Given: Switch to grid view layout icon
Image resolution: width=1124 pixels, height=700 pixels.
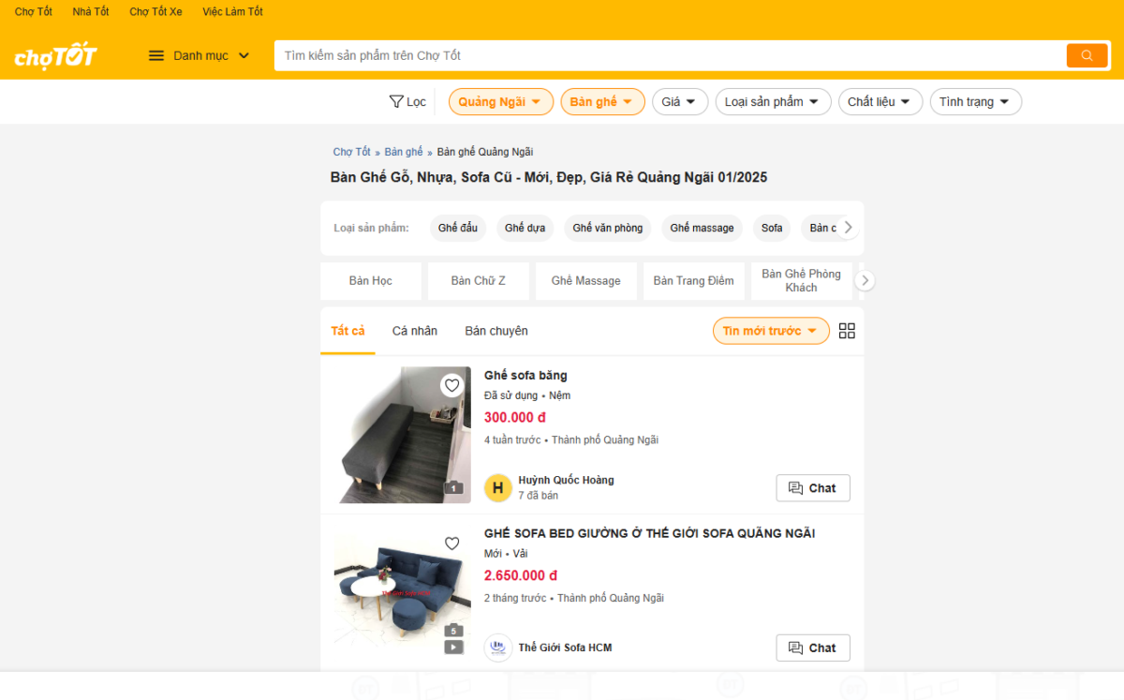Looking at the screenshot, I should pyautogui.click(x=847, y=331).
